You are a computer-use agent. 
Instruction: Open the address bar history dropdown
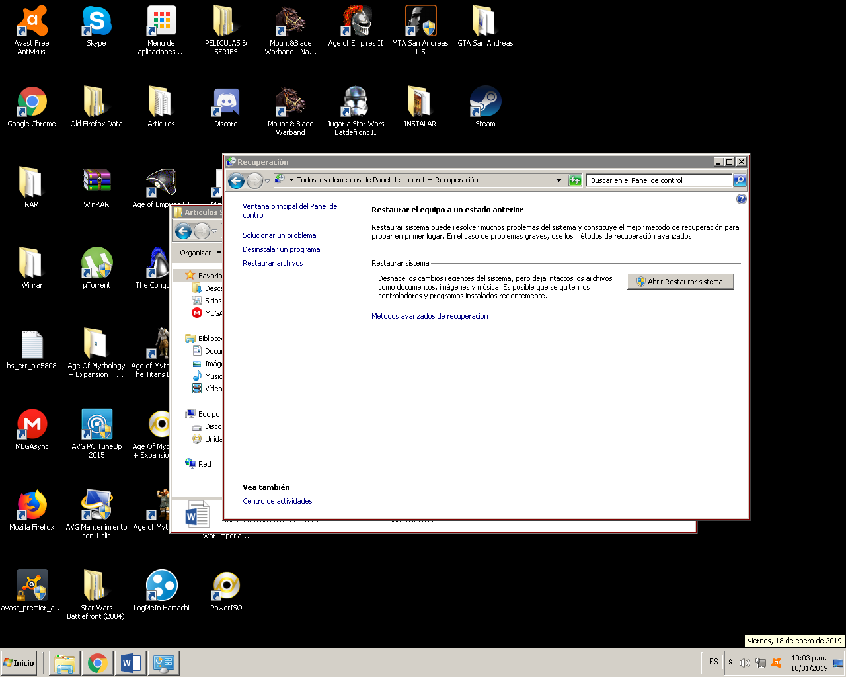click(x=558, y=180)
